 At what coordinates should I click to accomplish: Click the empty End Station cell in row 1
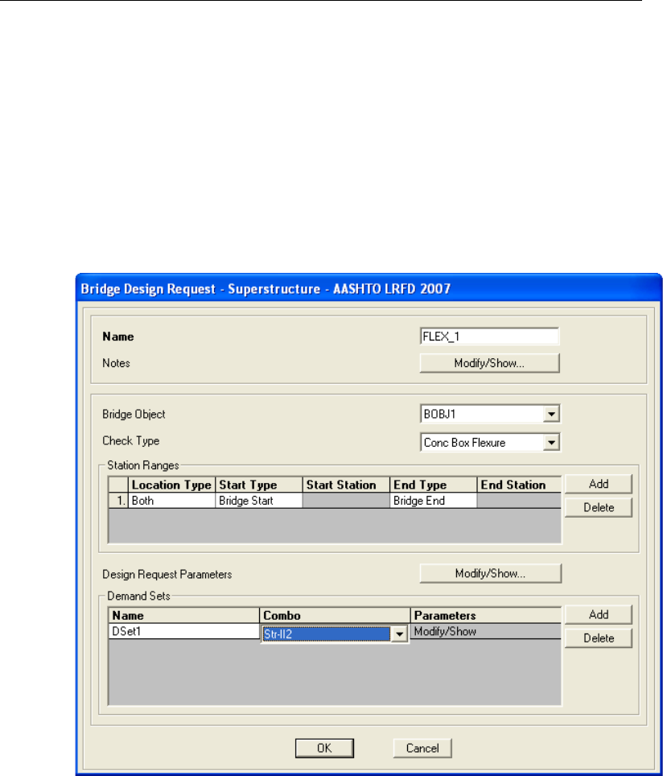519,501
